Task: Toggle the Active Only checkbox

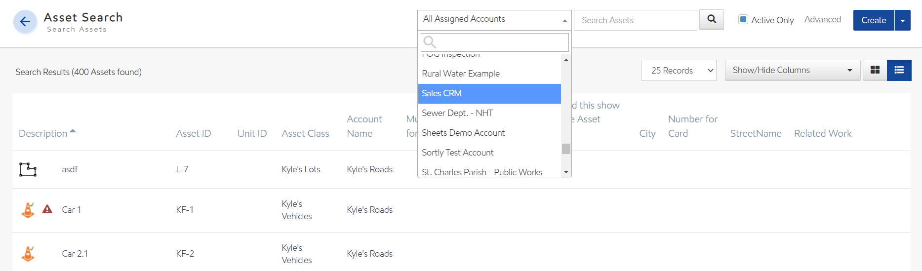Action: click(743, 20)
